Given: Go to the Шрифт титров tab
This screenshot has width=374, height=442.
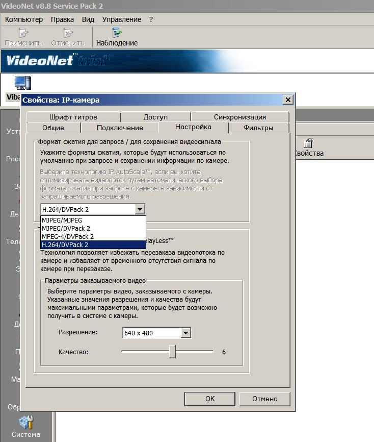Looking at the screenshot, I should [73, 117].
